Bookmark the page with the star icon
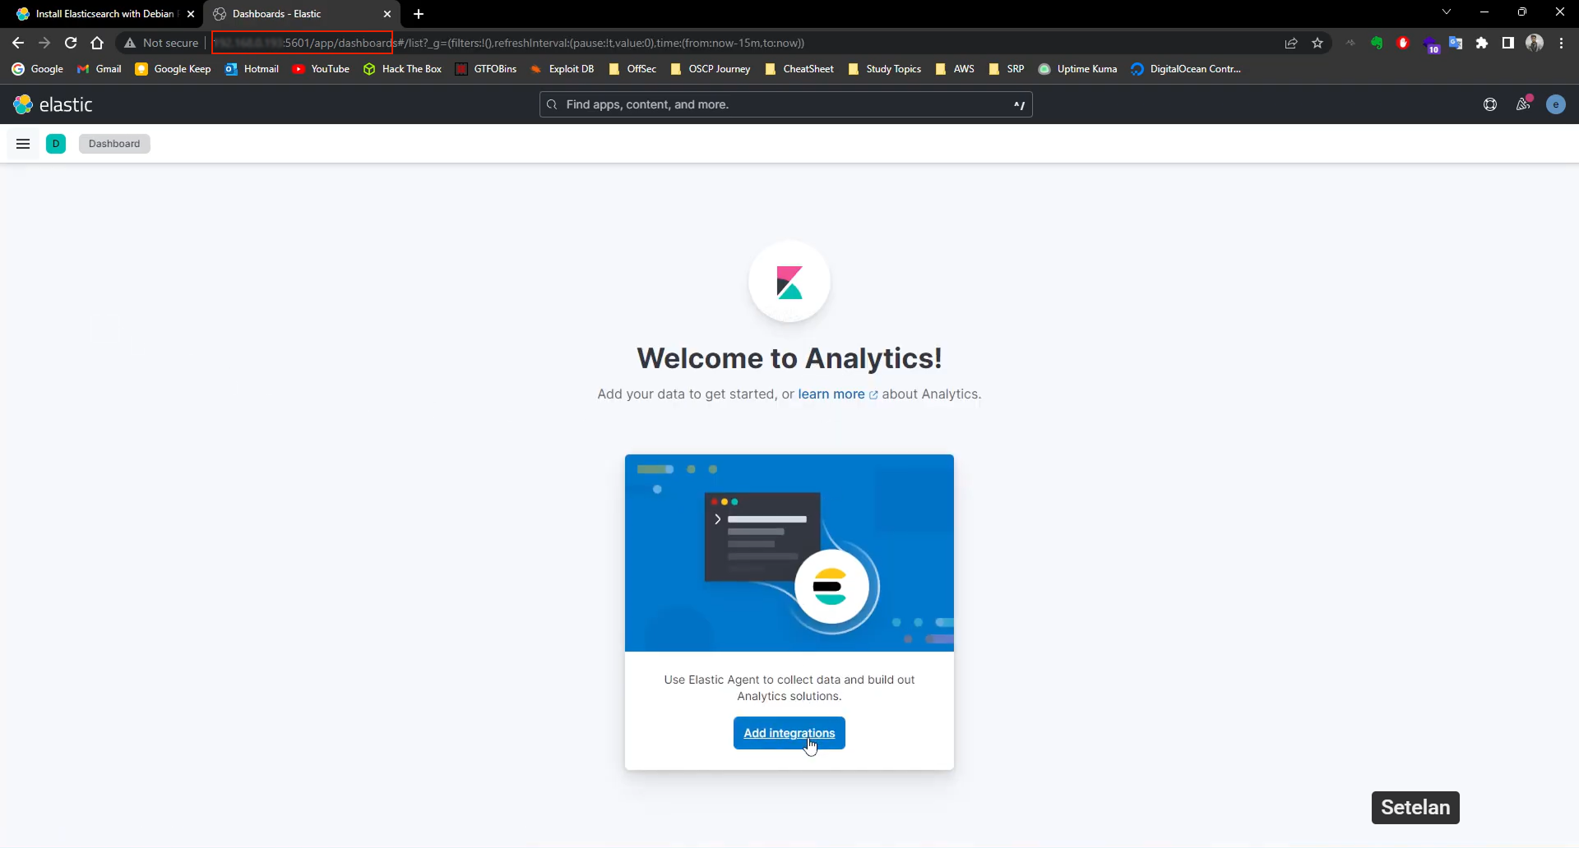Viewport: 1579px width, 848px height. (x=1319, y=43)
